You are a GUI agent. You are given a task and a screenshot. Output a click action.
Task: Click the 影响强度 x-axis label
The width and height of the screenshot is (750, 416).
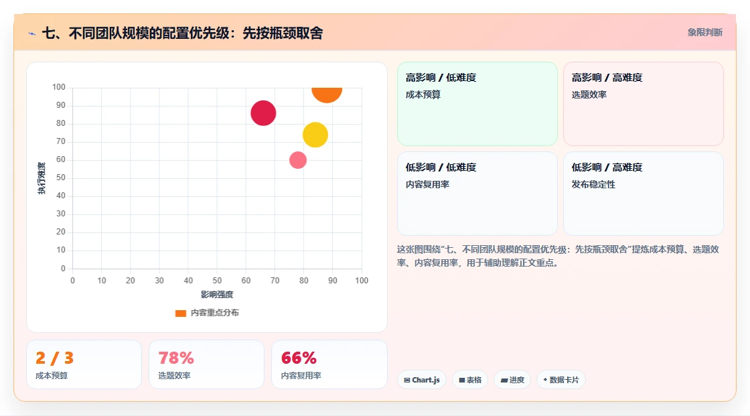pos(217,294)
